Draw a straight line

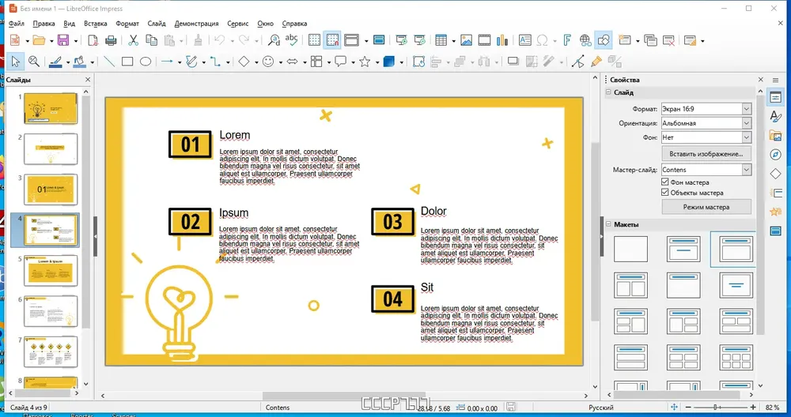[109, 62]
